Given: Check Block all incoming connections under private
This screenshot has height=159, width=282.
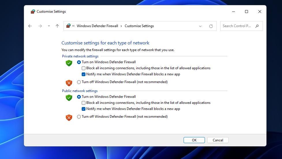Looking at the screenshot, I should point(83,68).
